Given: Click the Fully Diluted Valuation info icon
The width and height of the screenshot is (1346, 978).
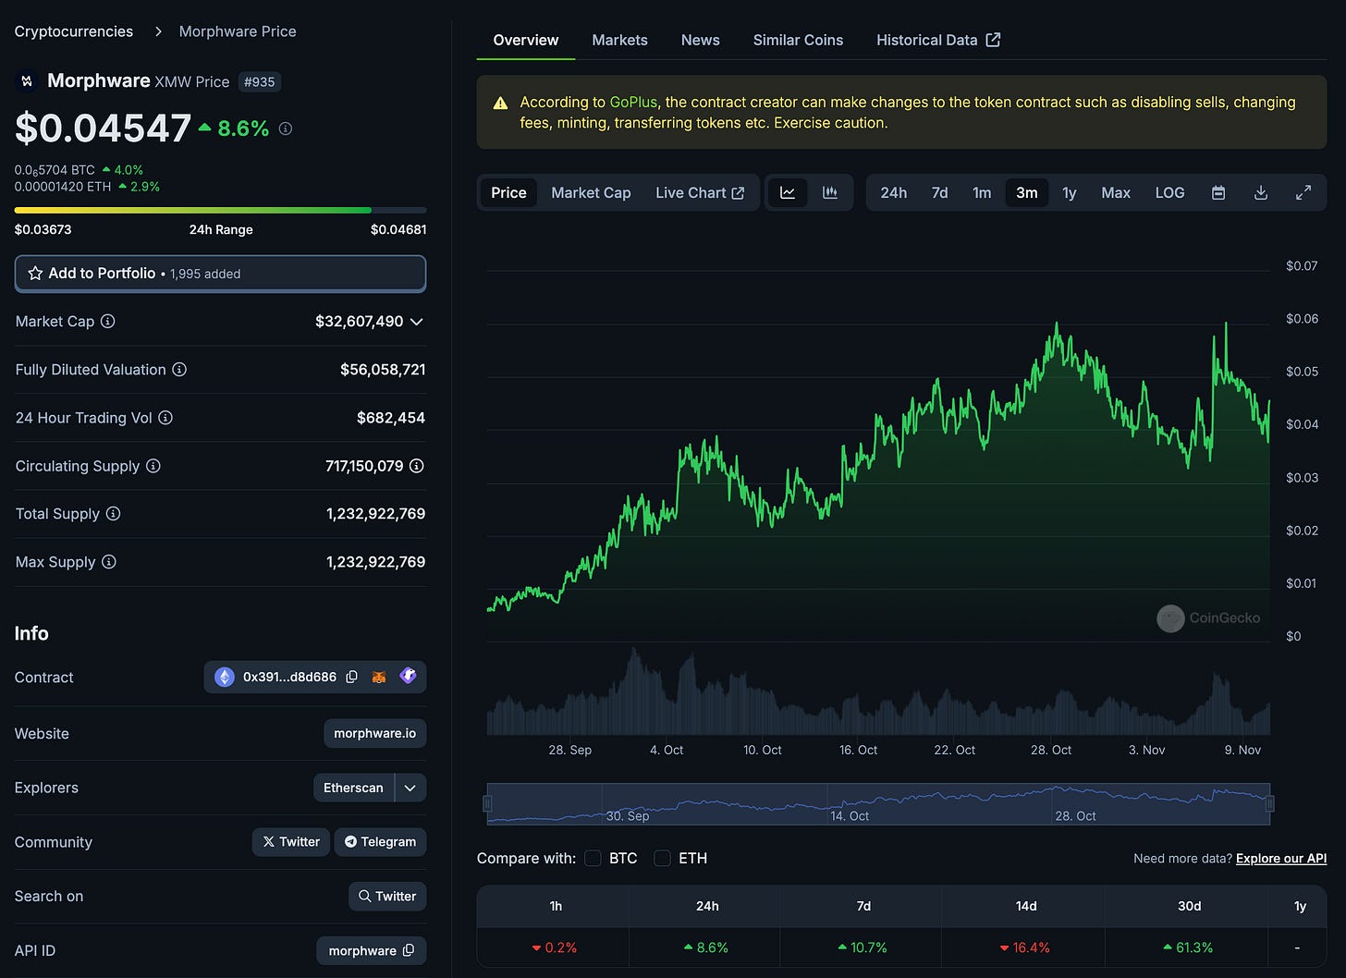Looking at the screenshot, I should click(x=179, y=369).
